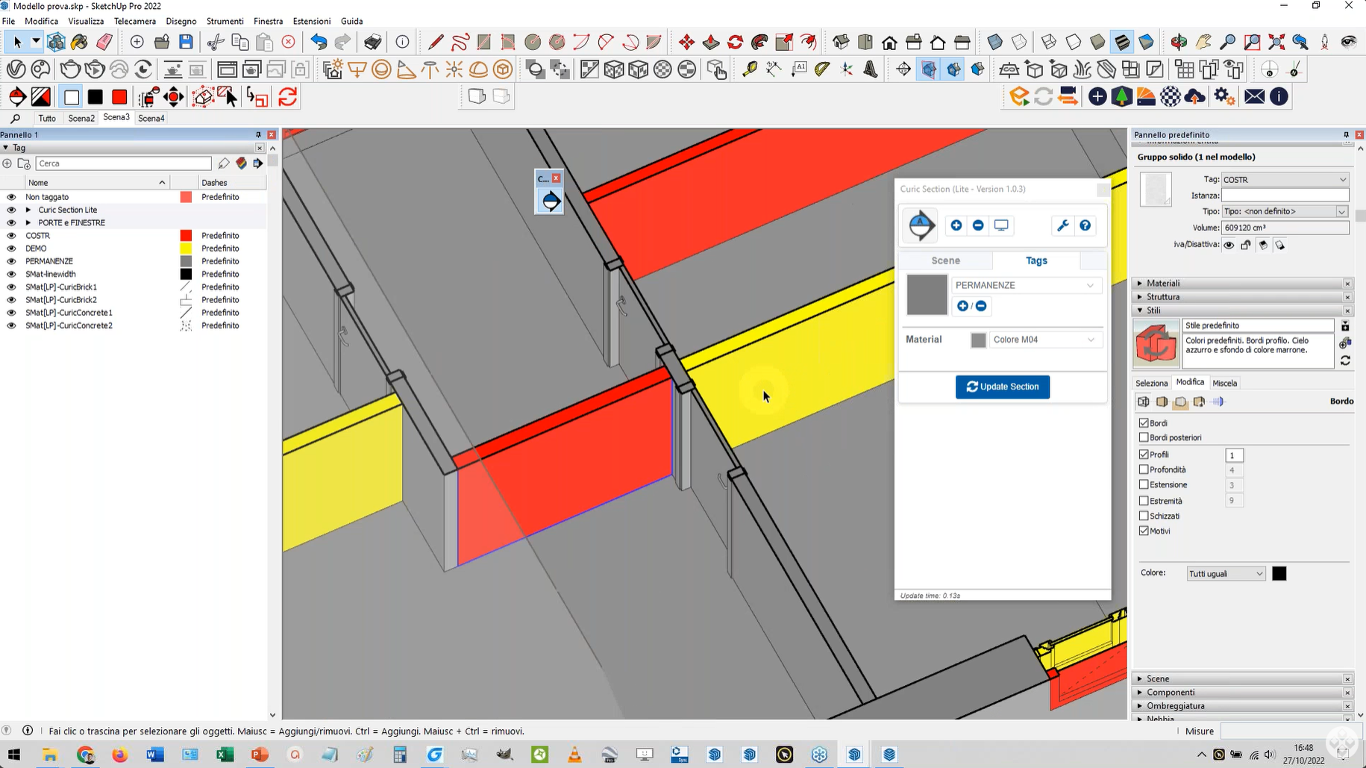Click the Add tag plus icon
Screen dimensions: 1366x768
(7, 163)
